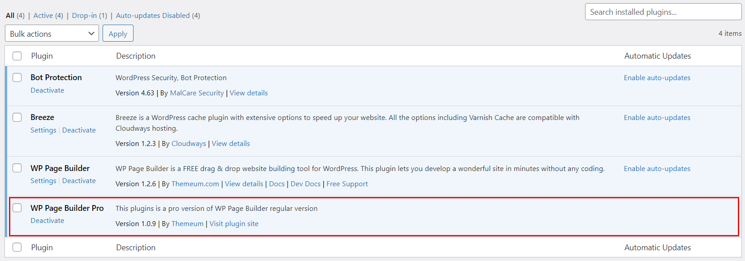Deactivate the Bot Protection plugin

click(47, 90)
